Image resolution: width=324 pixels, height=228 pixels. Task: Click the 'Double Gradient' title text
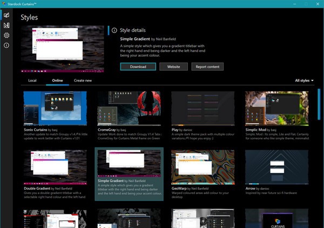pos(37,189)
